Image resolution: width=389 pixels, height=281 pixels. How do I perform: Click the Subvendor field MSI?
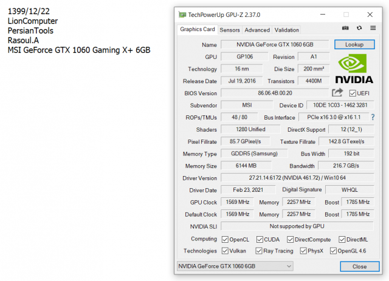(247, 106)
